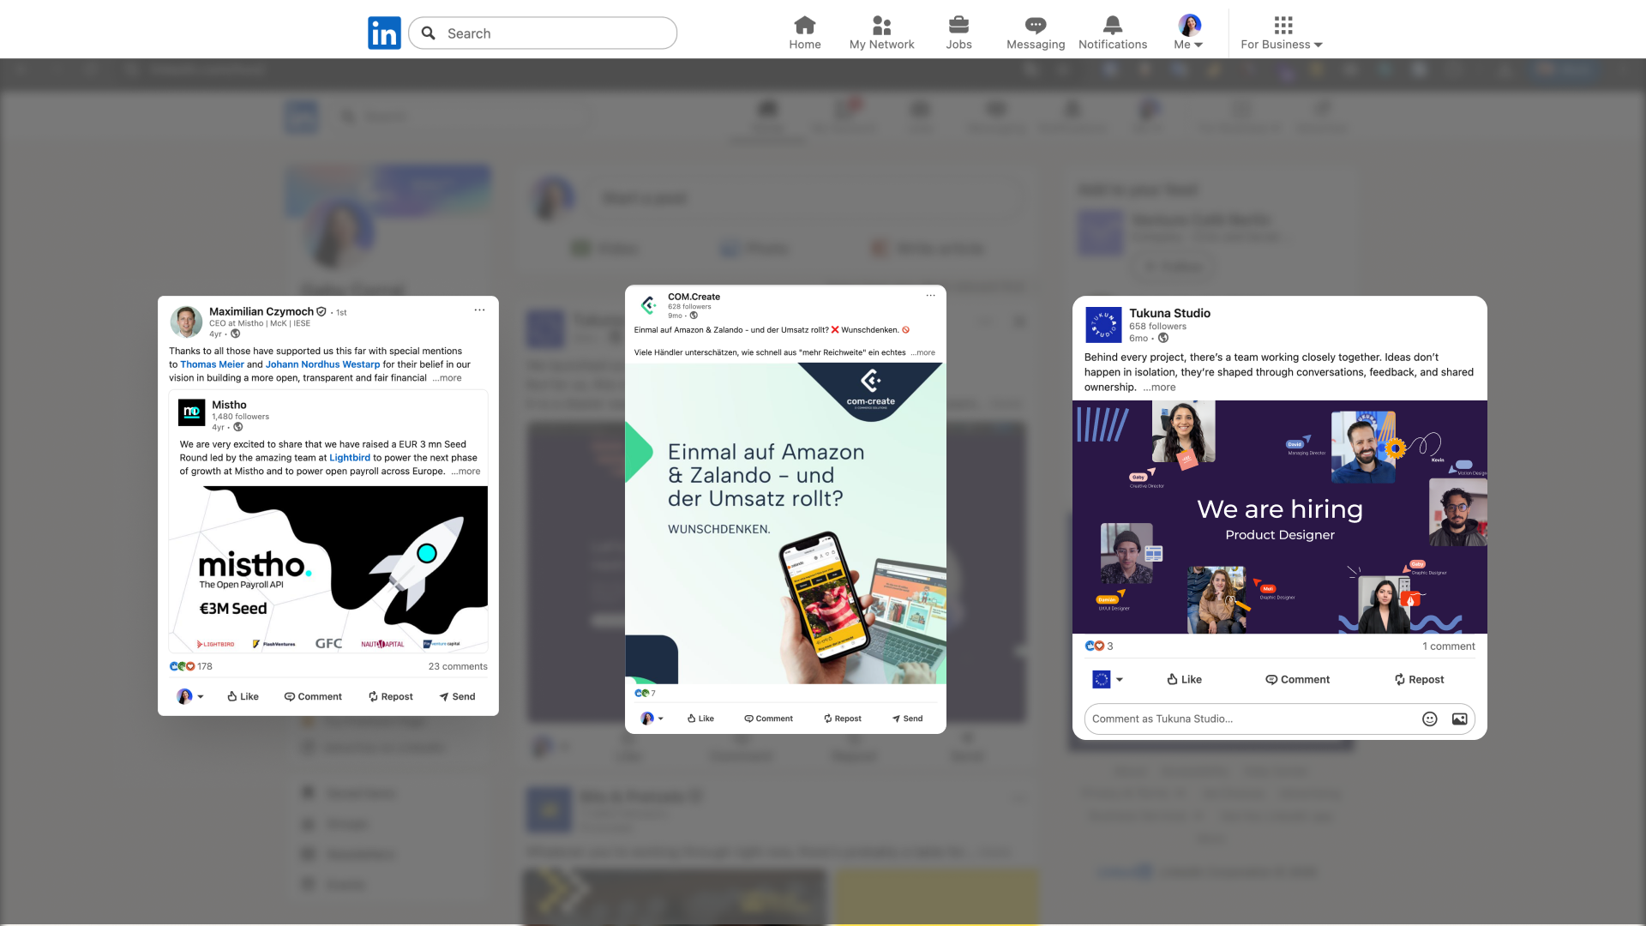
Task: Open Johann Nordhus Westarp mention link
Action: [x=322, y=364]
